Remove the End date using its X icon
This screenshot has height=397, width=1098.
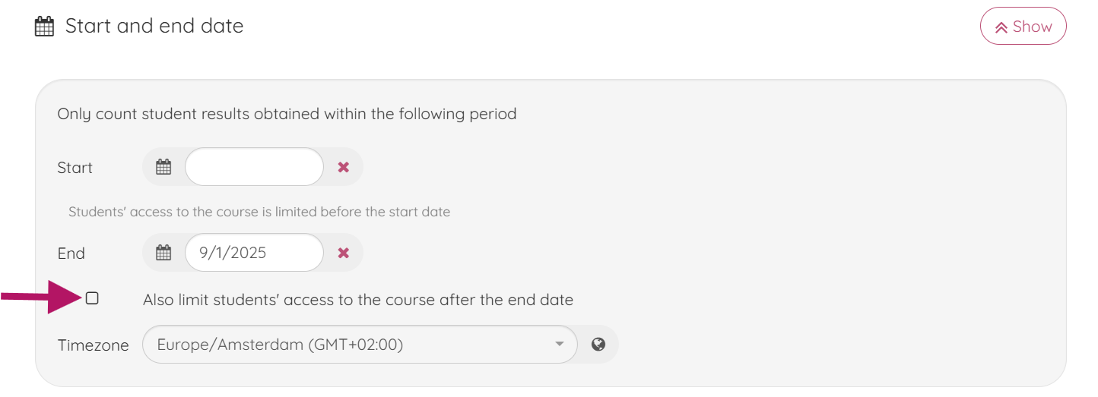tap(344, 253)
